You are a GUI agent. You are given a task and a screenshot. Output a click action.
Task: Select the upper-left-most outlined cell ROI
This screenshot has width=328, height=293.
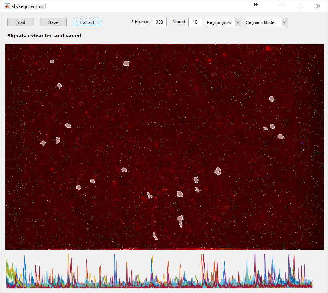coord(52,61)
